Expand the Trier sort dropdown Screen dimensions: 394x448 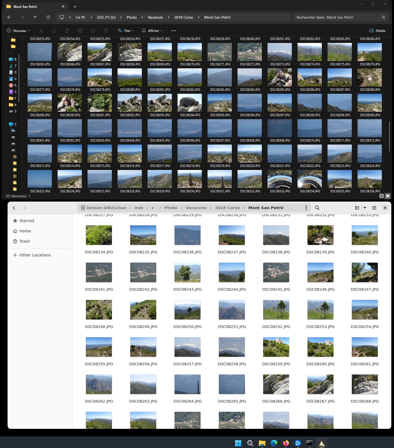[x=126, y=31]
